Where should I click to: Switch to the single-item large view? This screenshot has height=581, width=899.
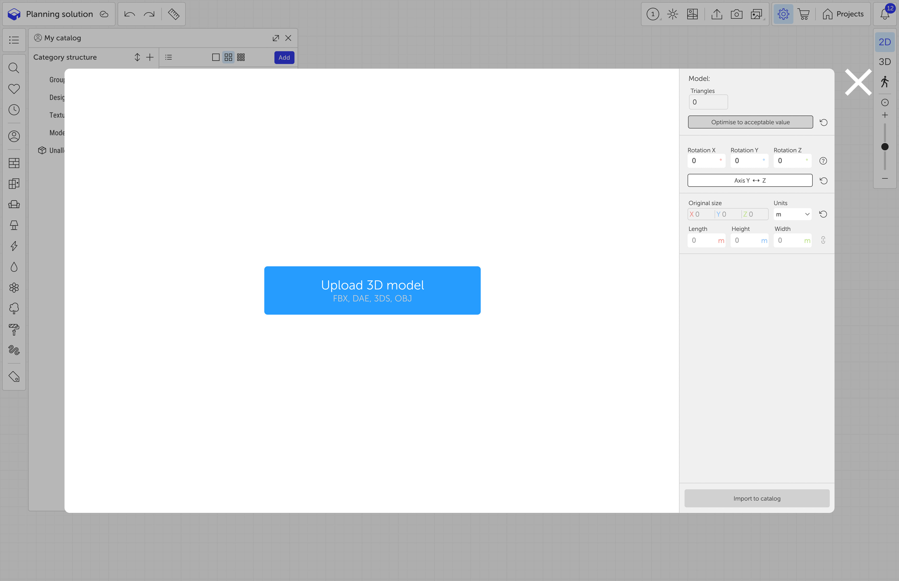click(216, 57)
